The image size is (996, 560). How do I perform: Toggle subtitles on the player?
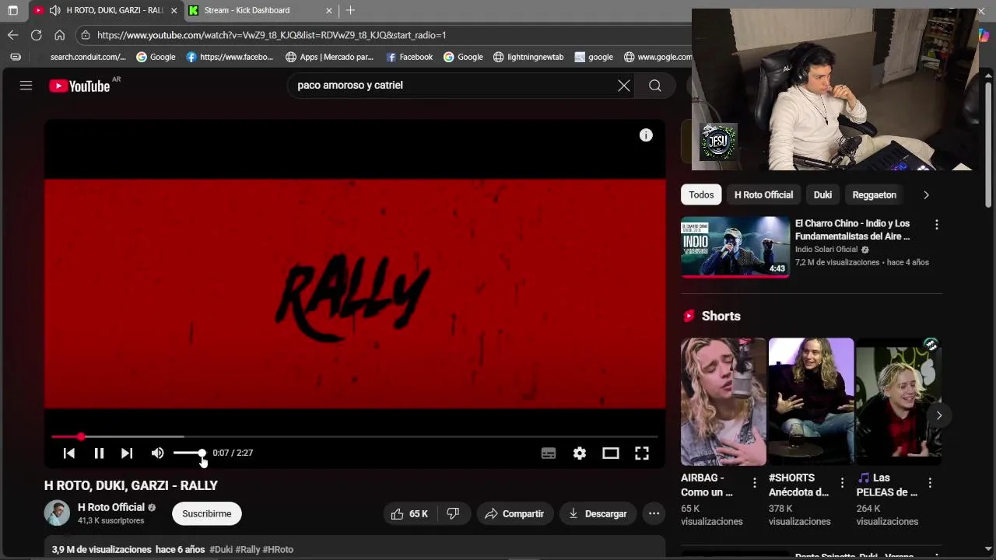click(x=549, y=453)
